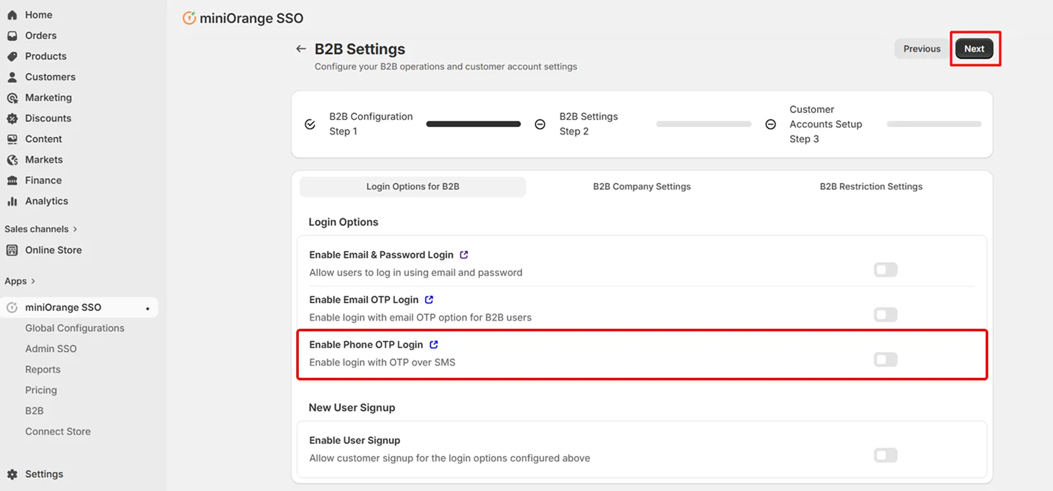Click the Online Store storefront icon
The image size is (1053, 491).
point(12,250)
